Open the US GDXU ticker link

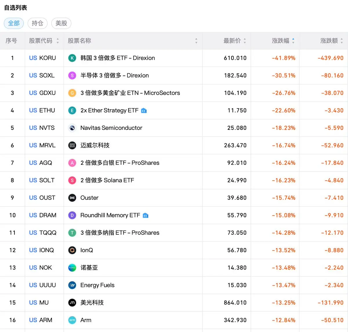click(42, 93)
